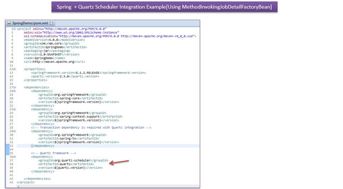Screen dimensions: 343x189
Task: Click the org.quartz-scheduler groupId text
Action: point(73,160)
